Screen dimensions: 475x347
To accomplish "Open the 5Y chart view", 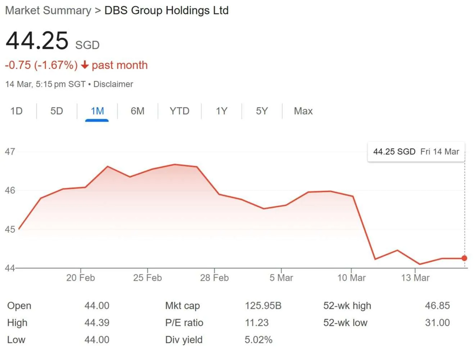I will coord(262,111).
